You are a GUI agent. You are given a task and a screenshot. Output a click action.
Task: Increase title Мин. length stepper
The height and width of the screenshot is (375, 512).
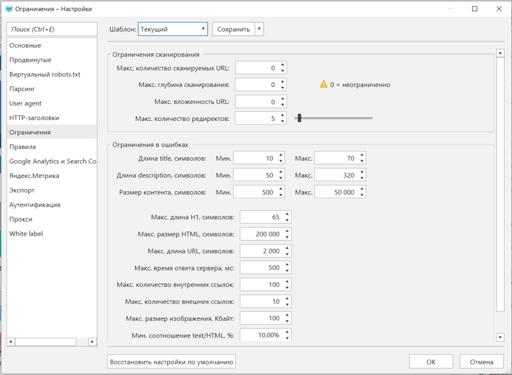pyautogui.click(x=281, y=155)
